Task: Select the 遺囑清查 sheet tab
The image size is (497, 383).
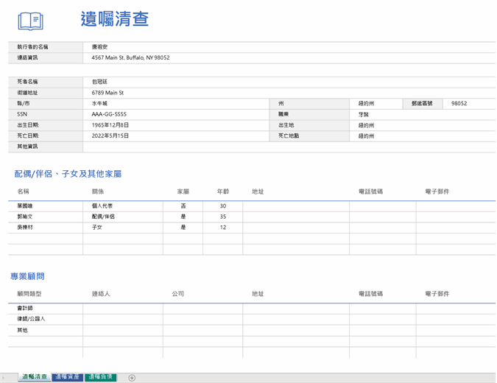Action: (x=34, y=377)
